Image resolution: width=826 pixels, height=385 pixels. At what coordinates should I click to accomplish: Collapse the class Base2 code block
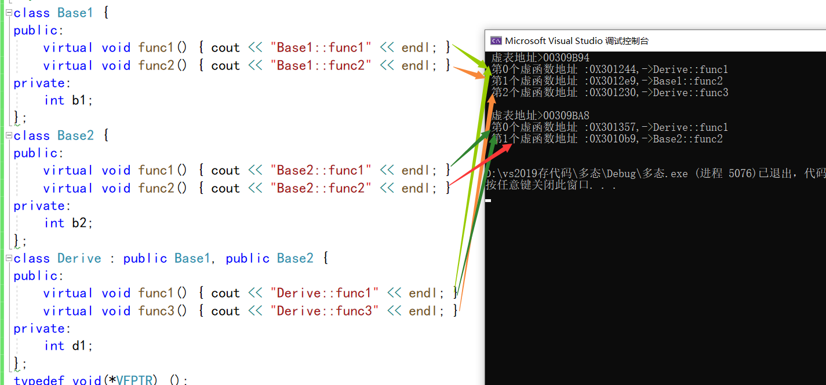click(9, 135)
